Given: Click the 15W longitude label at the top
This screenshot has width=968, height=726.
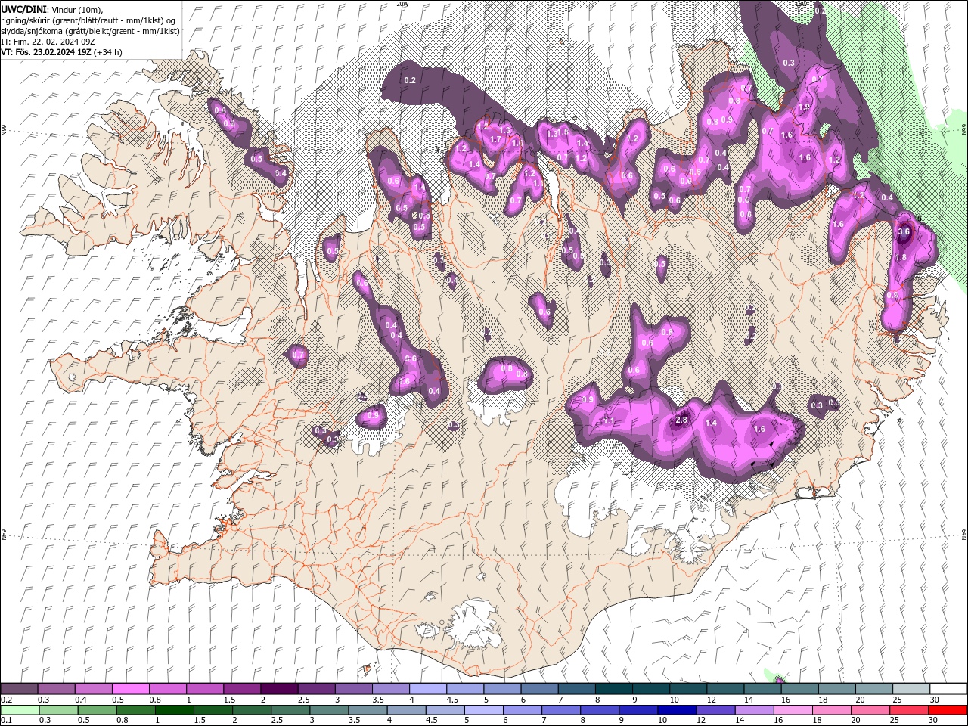Looking at the screenshot, I should tap(802, 4).
